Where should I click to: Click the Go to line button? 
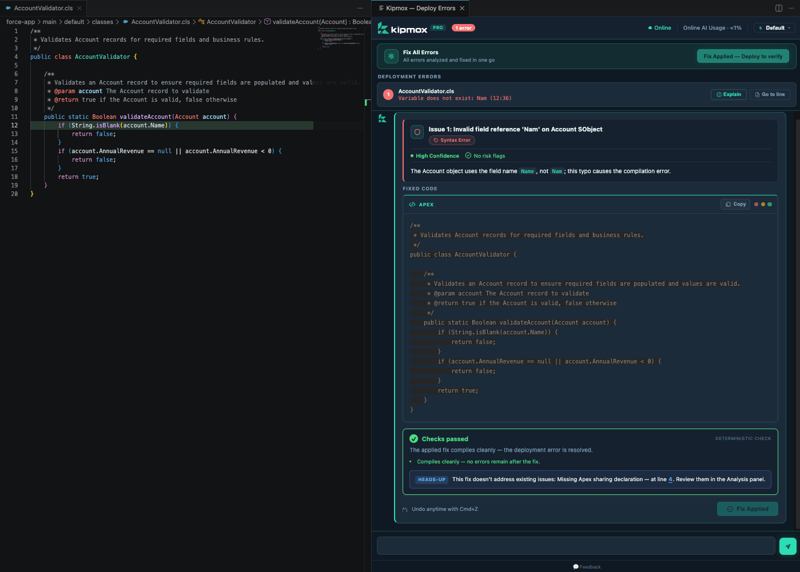pos(770,94)
